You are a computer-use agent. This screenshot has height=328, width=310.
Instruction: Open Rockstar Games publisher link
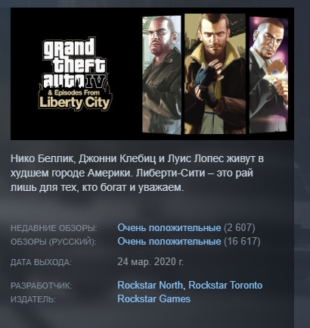[153, 298]
